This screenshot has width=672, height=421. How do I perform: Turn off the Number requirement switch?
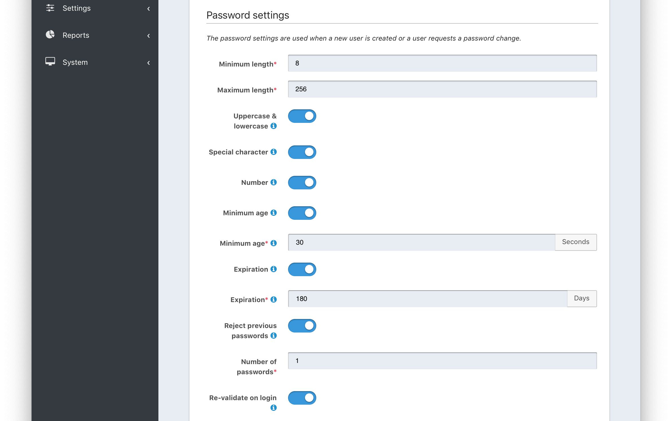point(302,183)
